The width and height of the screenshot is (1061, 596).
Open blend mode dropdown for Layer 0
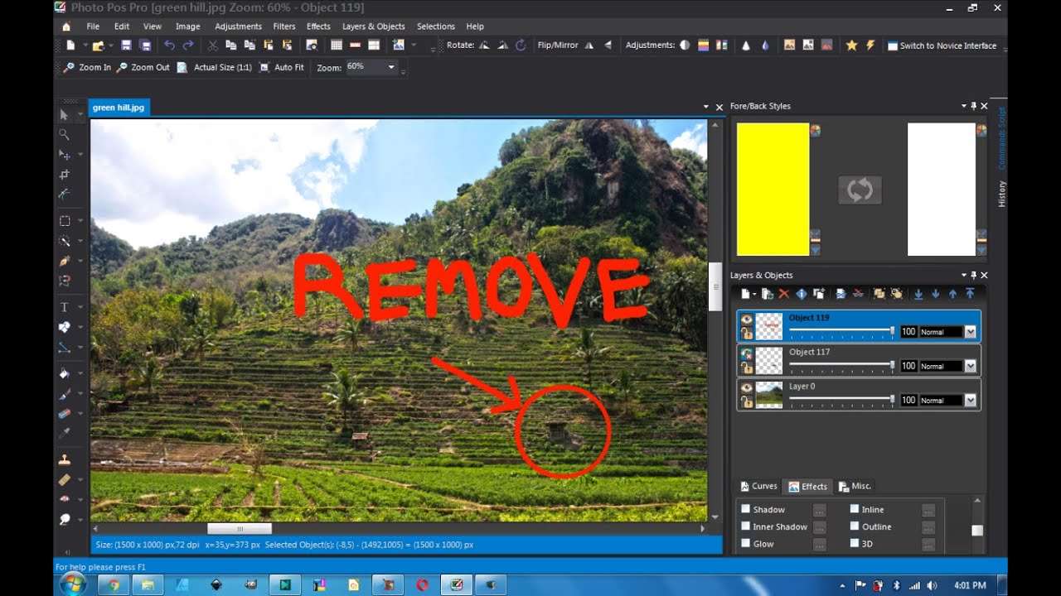970,400
